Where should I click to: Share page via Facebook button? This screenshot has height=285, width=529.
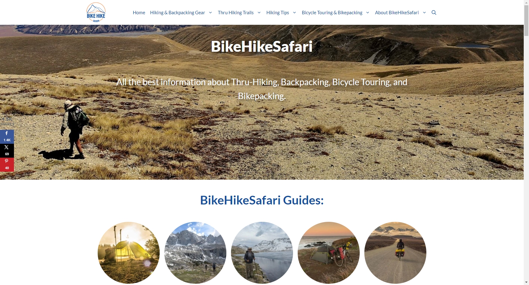[x=7, y=137]
